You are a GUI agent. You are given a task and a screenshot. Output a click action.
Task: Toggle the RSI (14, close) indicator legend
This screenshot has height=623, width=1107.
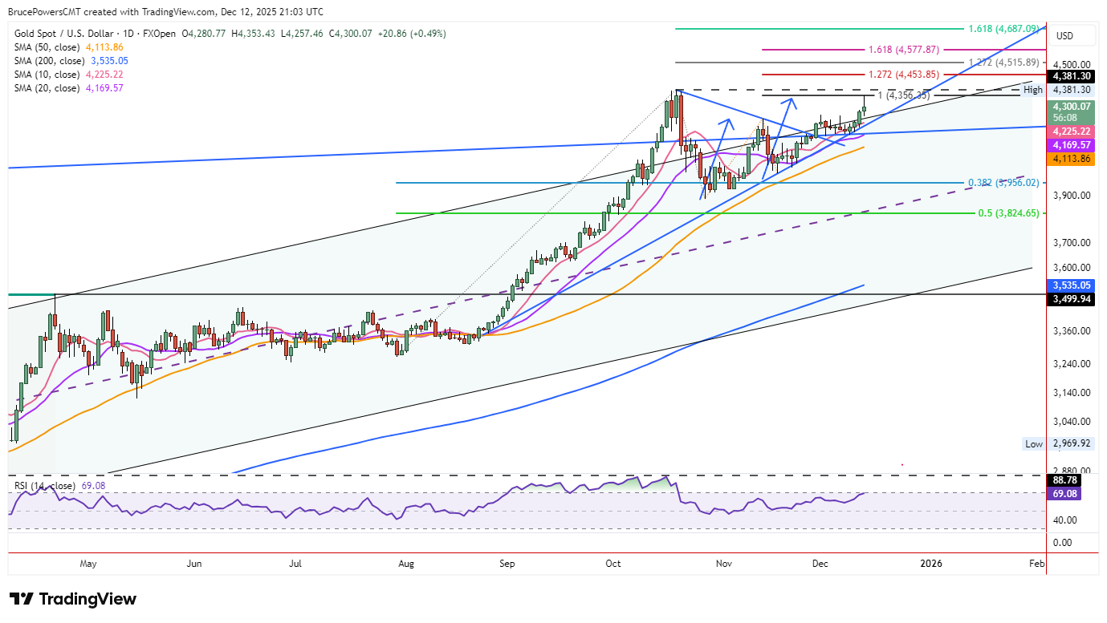45,486
